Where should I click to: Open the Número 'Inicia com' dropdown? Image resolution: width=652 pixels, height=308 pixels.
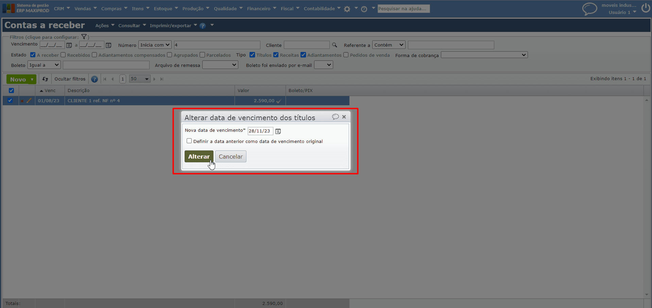[155, 45]
